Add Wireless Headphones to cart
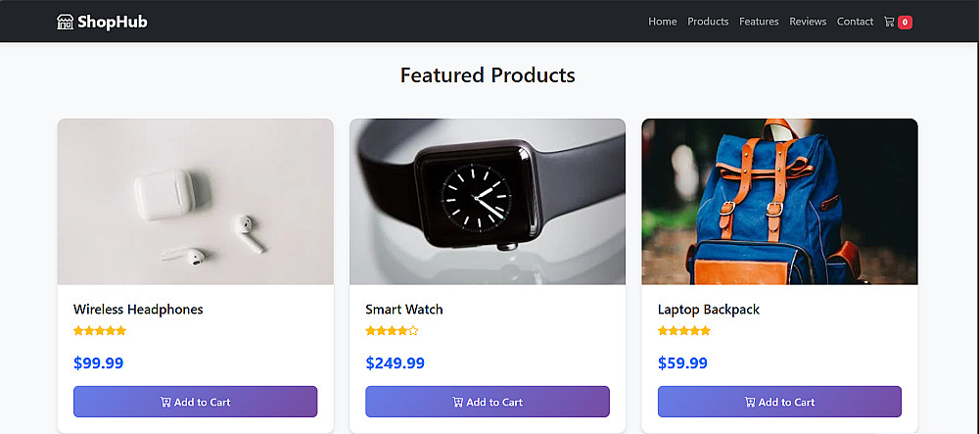The height and width of the screenshot is (434, 979). pyautogui.click(x=195, y=402)
